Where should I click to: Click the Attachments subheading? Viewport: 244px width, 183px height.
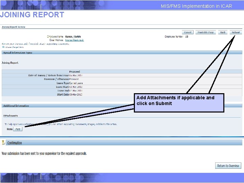(x=11, y=116)
